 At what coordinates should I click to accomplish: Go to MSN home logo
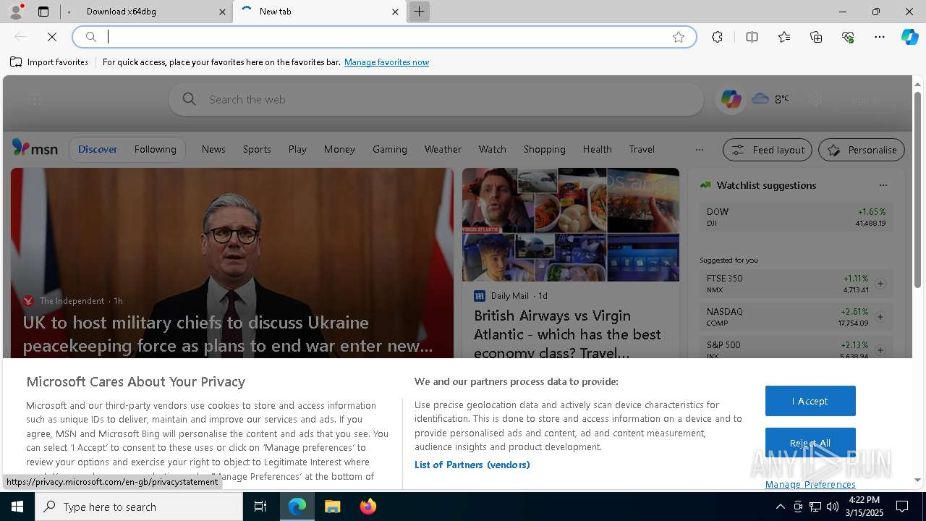35,148
